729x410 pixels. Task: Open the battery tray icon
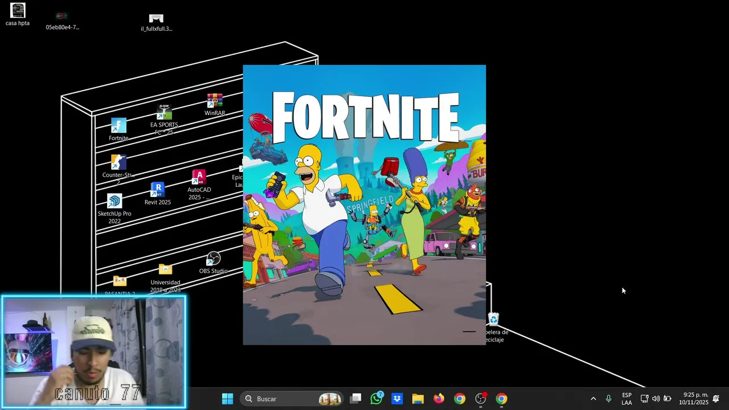point(667,399)
